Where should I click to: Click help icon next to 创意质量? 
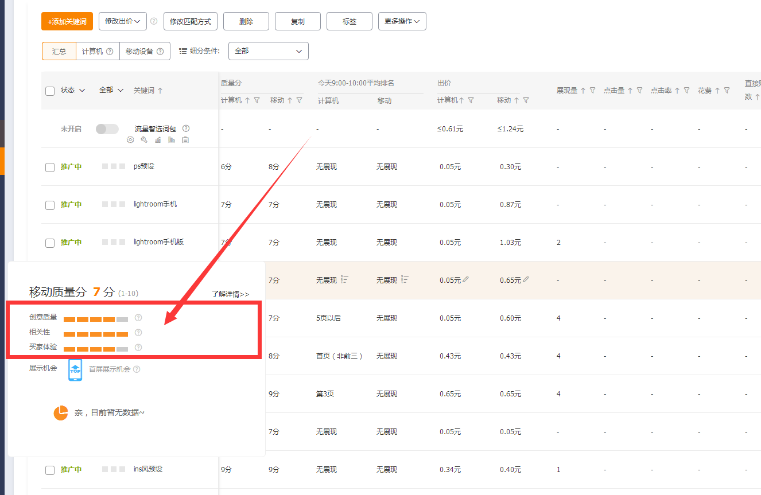tap(138, 318)
